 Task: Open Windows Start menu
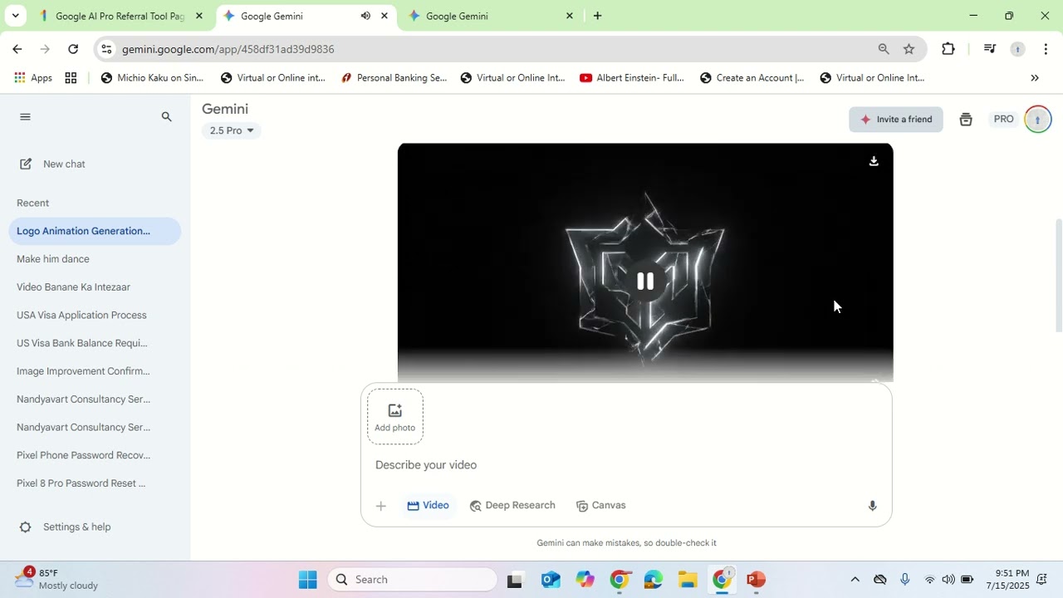click(x=308, y=580)
